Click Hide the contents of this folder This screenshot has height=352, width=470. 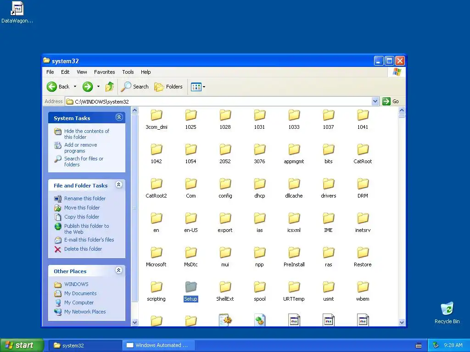[x=87, y=134]
